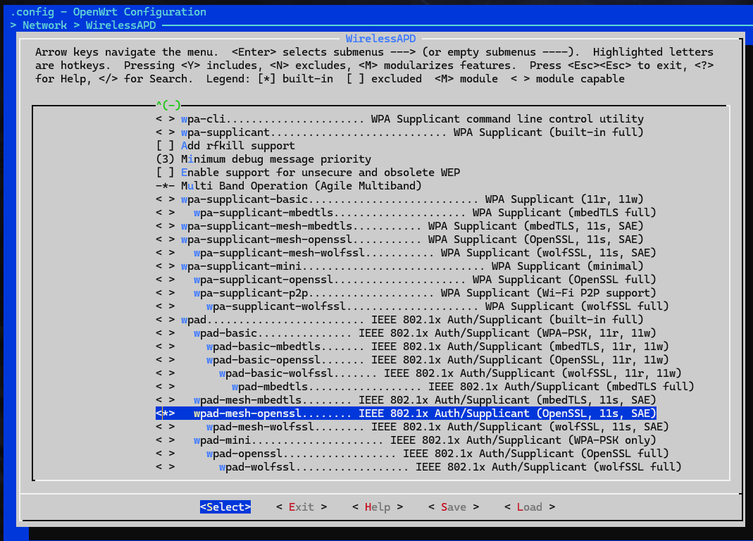Select the wpad-basic-wolfssl entry
Image resolution: width=753 pixels, height=541 pixels.
(418, 373)
